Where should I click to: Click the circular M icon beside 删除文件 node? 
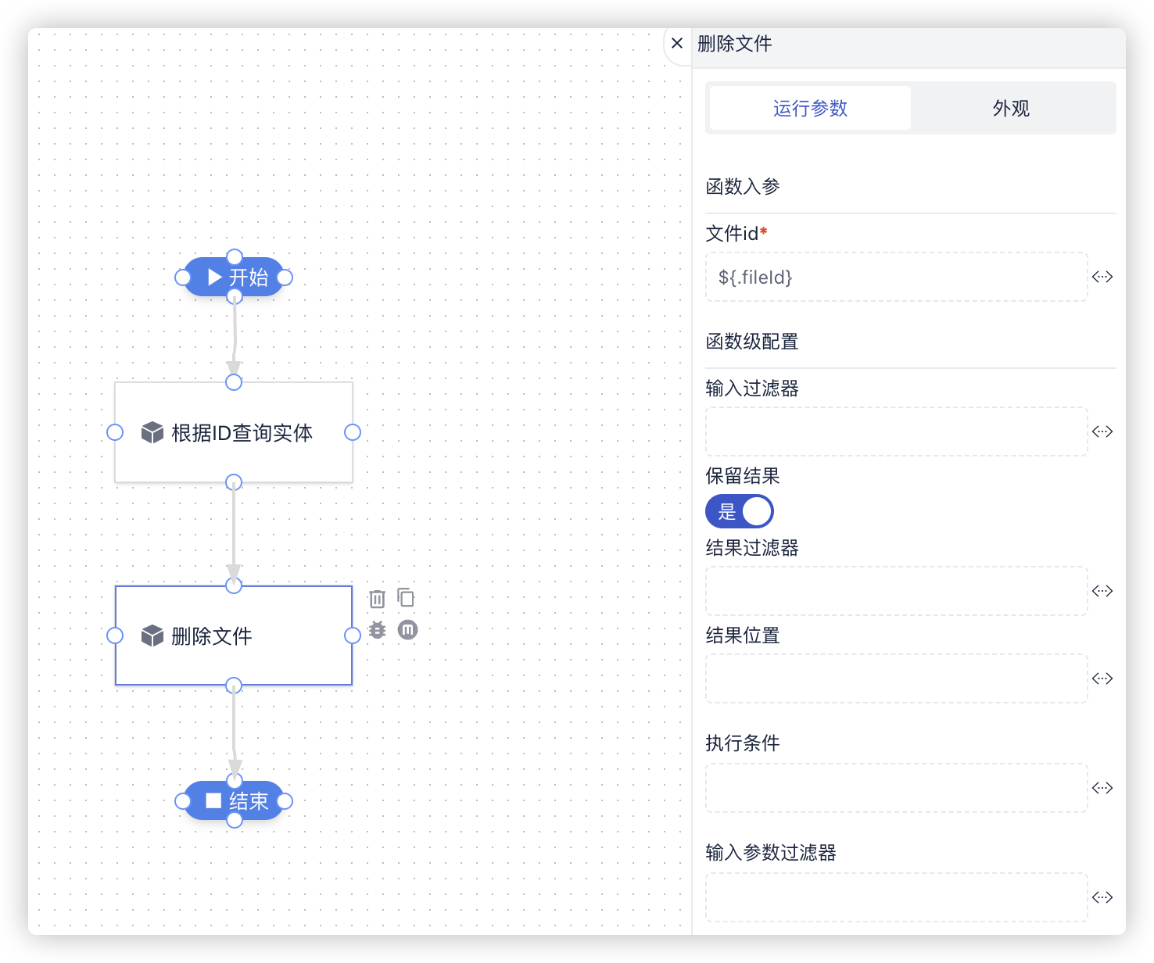(x=407, y=630)
